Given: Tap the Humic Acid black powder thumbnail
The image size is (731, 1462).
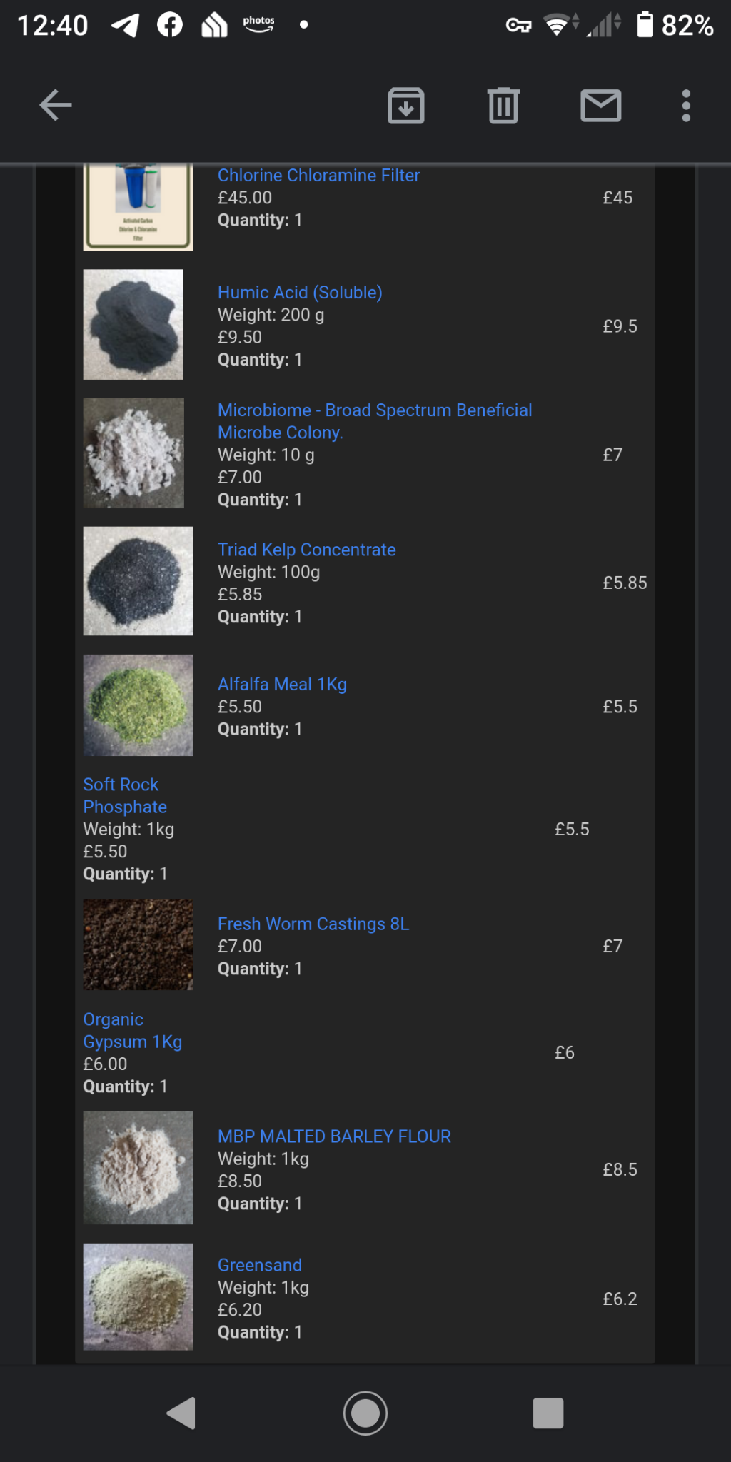Looking at the screenshot, I should tap(133, 324).
